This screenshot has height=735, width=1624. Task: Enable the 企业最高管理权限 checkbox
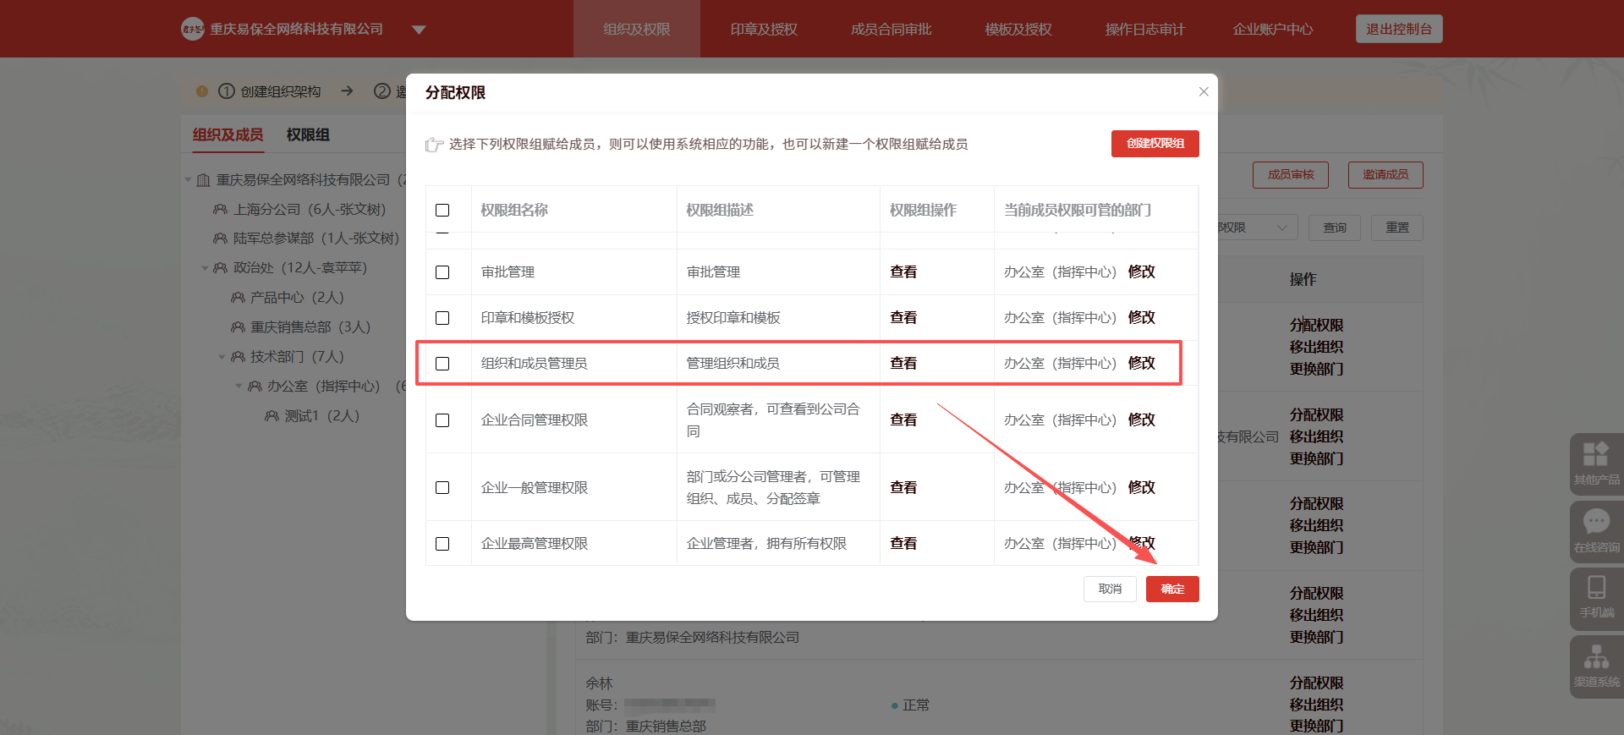[x=442, y=544]
